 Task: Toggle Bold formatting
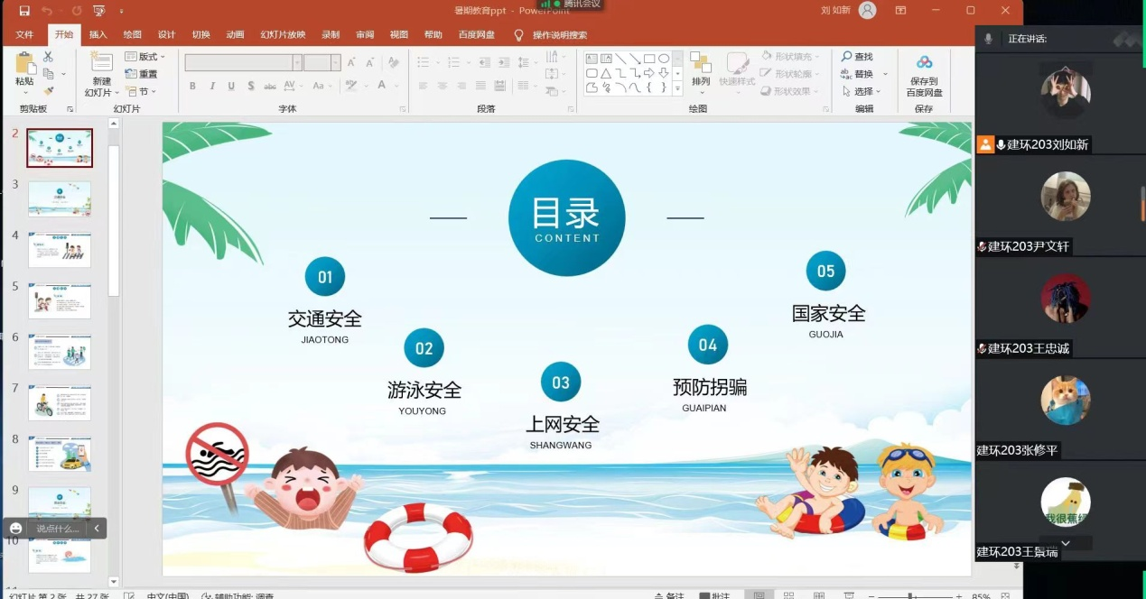pos(192,86)
